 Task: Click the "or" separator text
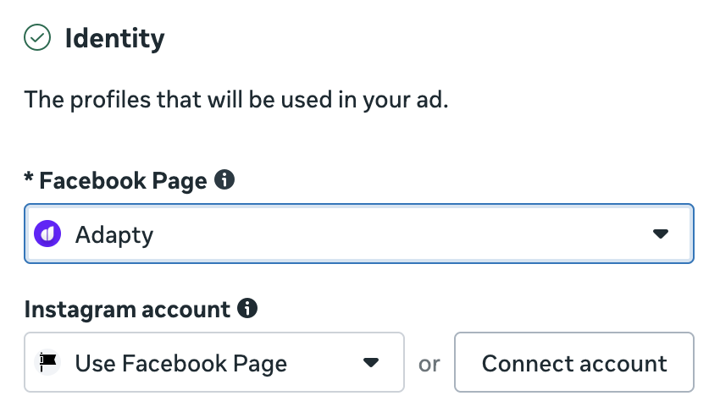click(x=429, y=364)
